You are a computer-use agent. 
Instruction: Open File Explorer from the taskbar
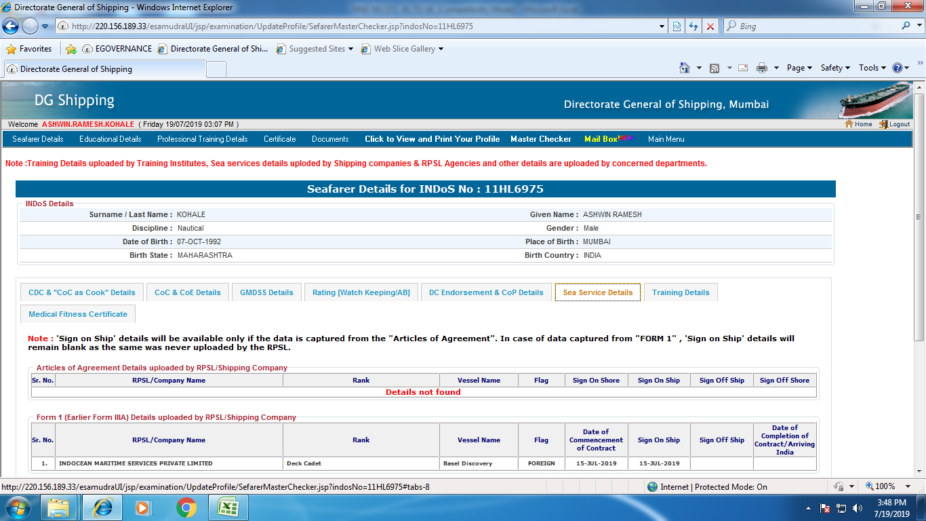59,507
